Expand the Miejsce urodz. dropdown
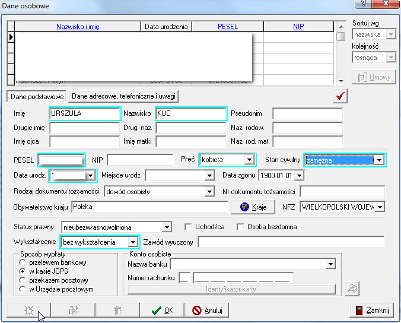 (209, 176)
